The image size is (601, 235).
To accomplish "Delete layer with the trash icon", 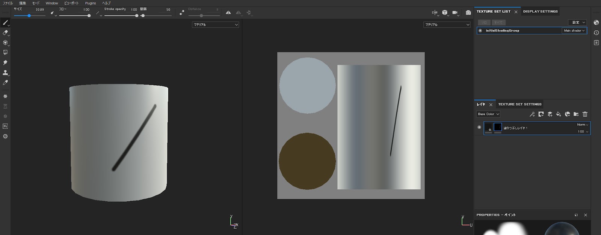I will click(585, 114).
